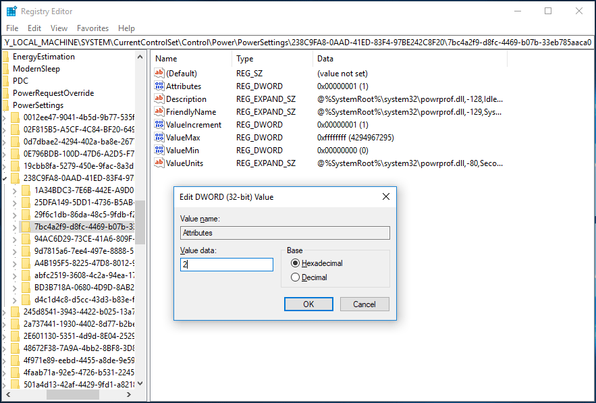The height and width of the screenshot is (403, 596).
Task: Click folder icon of 7bc4a2f9-d8fc key
Action: coord(26,227)
